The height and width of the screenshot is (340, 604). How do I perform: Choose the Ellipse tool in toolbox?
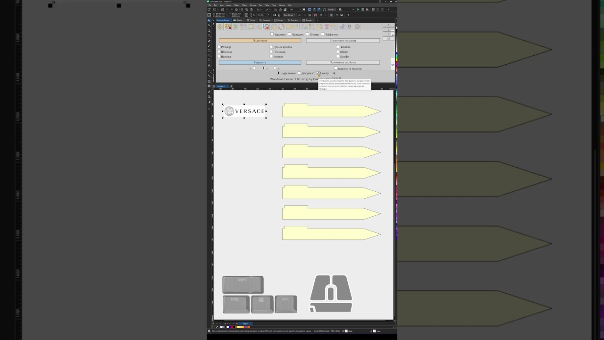[x=209, y=55]
